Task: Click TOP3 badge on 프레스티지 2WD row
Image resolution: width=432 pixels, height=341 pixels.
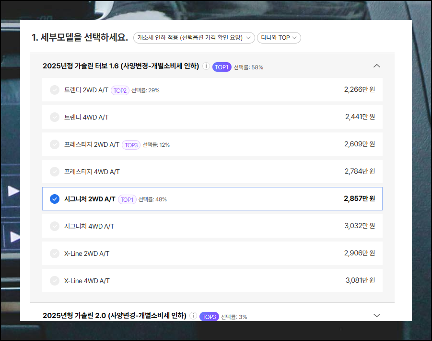Action: click(131, 145)
